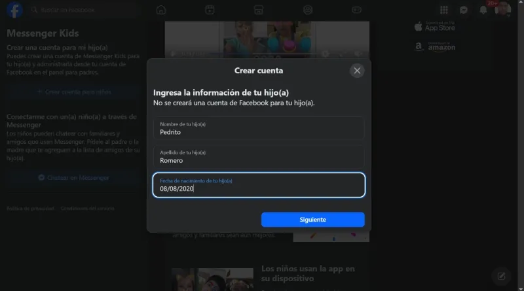Viewport: 524px width, 291px height.
Task: Click the children photo thumbnail at bottom
Action: click(212, 279)
